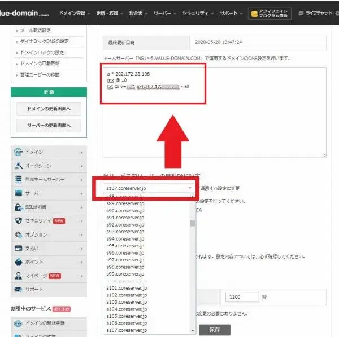Click the 無料ネームサーバー icon
Image resolution: width=339 pixels, height=337 pixels.
[x=19, y=179]
